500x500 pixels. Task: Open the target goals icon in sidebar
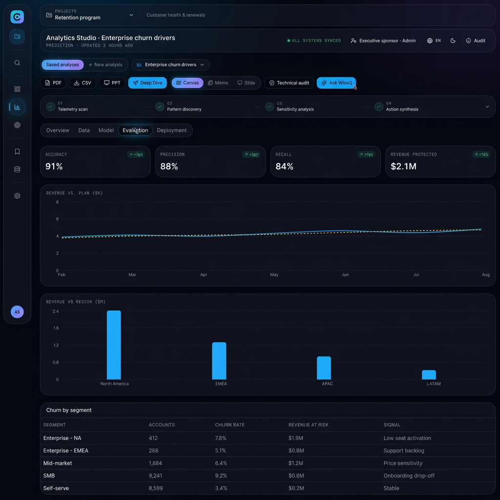coord(17,125)
